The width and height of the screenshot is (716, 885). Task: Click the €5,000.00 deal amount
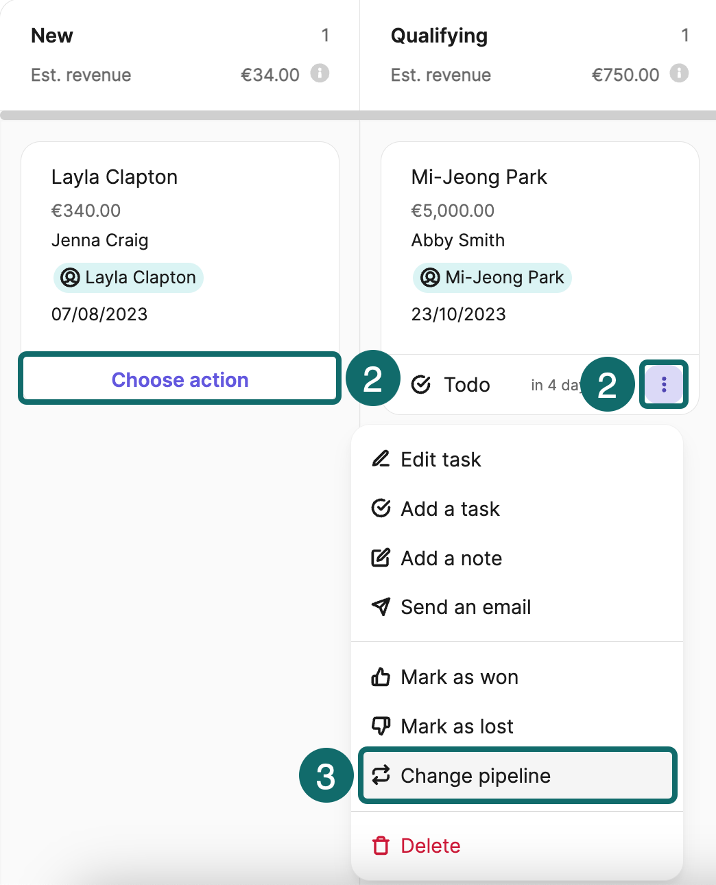pos(453,211)
